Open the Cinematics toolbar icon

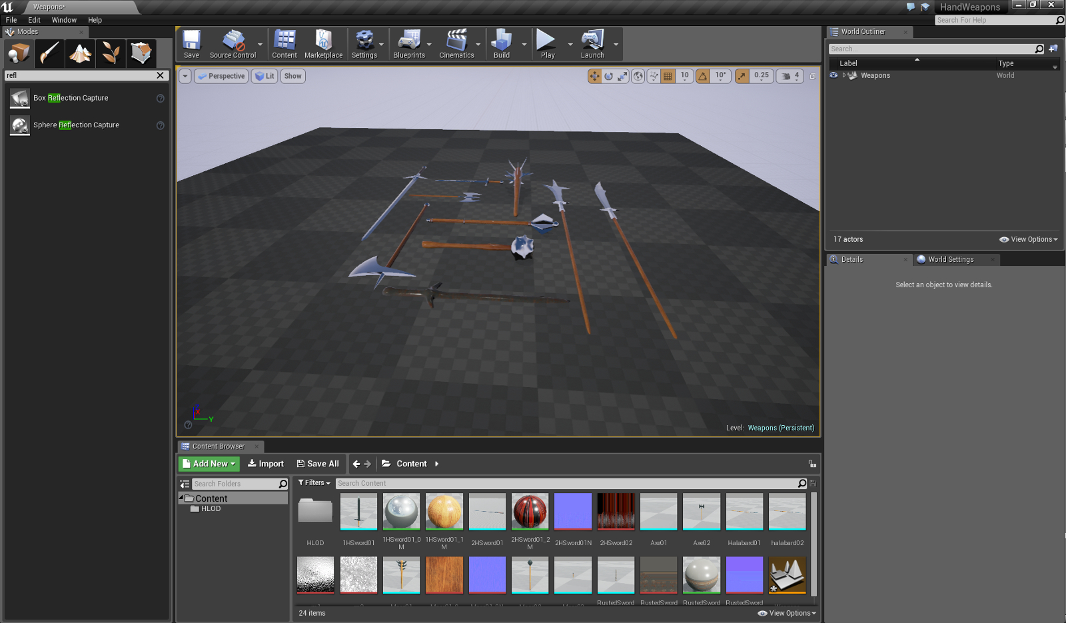point(456,44)
